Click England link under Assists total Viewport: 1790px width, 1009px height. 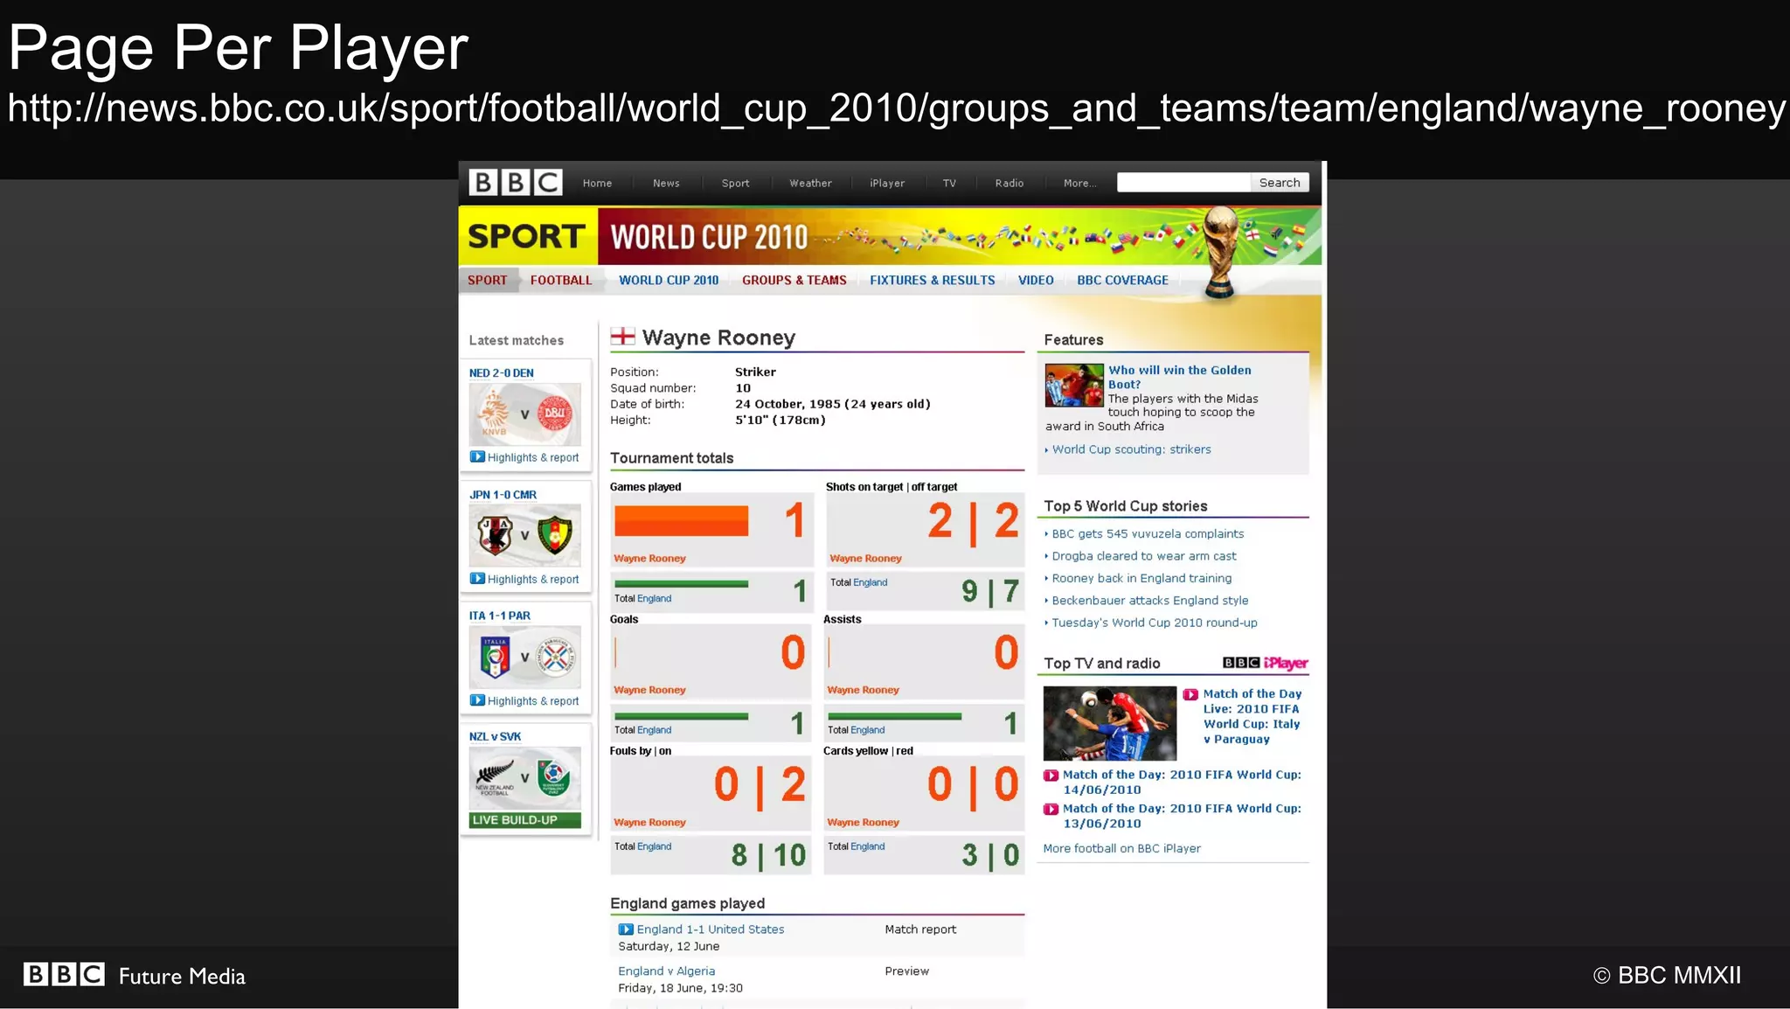click(x=867, y=730)
